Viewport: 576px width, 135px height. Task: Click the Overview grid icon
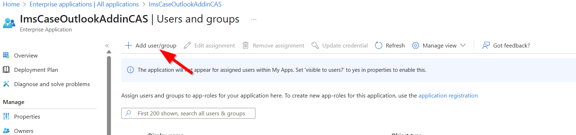(6, 55)
